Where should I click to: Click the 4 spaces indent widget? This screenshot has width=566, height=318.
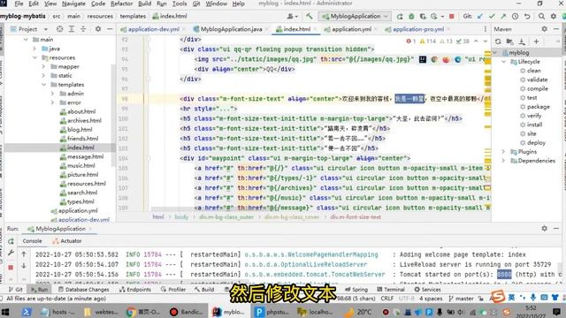pos(431,299)
